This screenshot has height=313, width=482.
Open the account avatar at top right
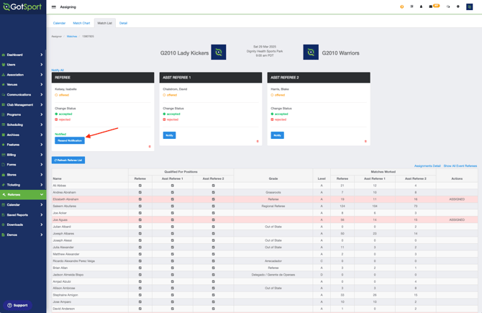point(469,6)
